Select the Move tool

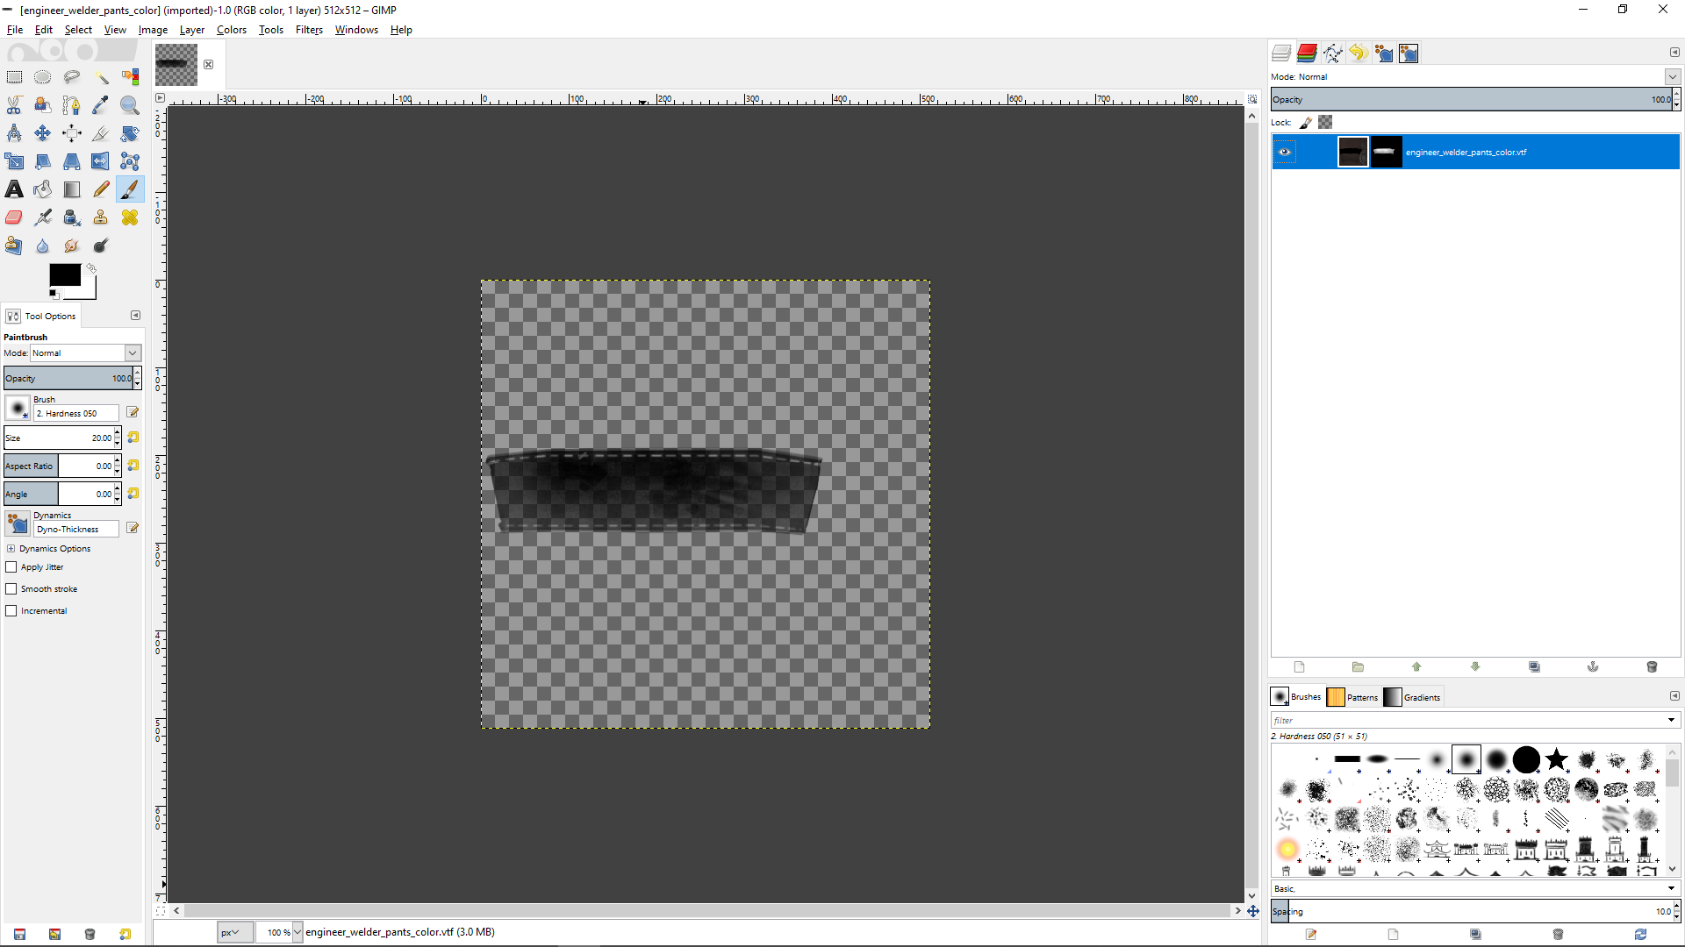42,133
